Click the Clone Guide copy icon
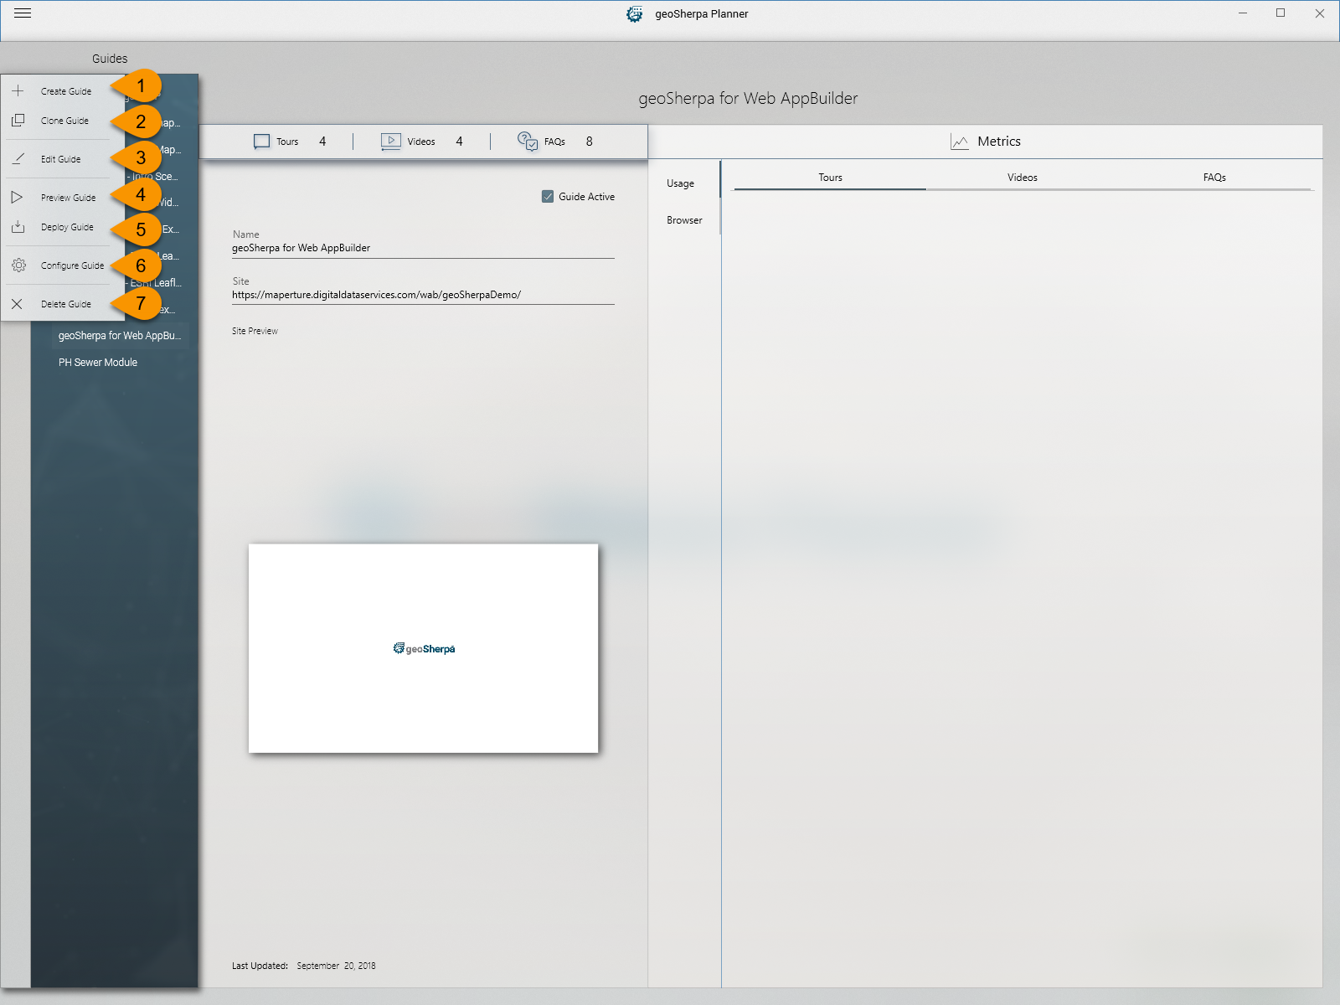The width and height of the screenshot is (1340, 1005). [18, 121]
